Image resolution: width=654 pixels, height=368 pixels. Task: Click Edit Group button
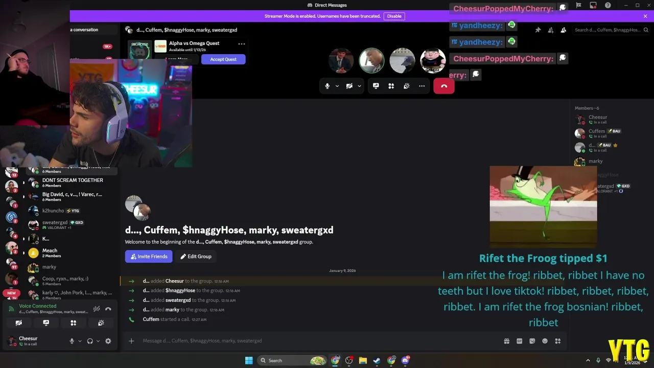(196, 257)
